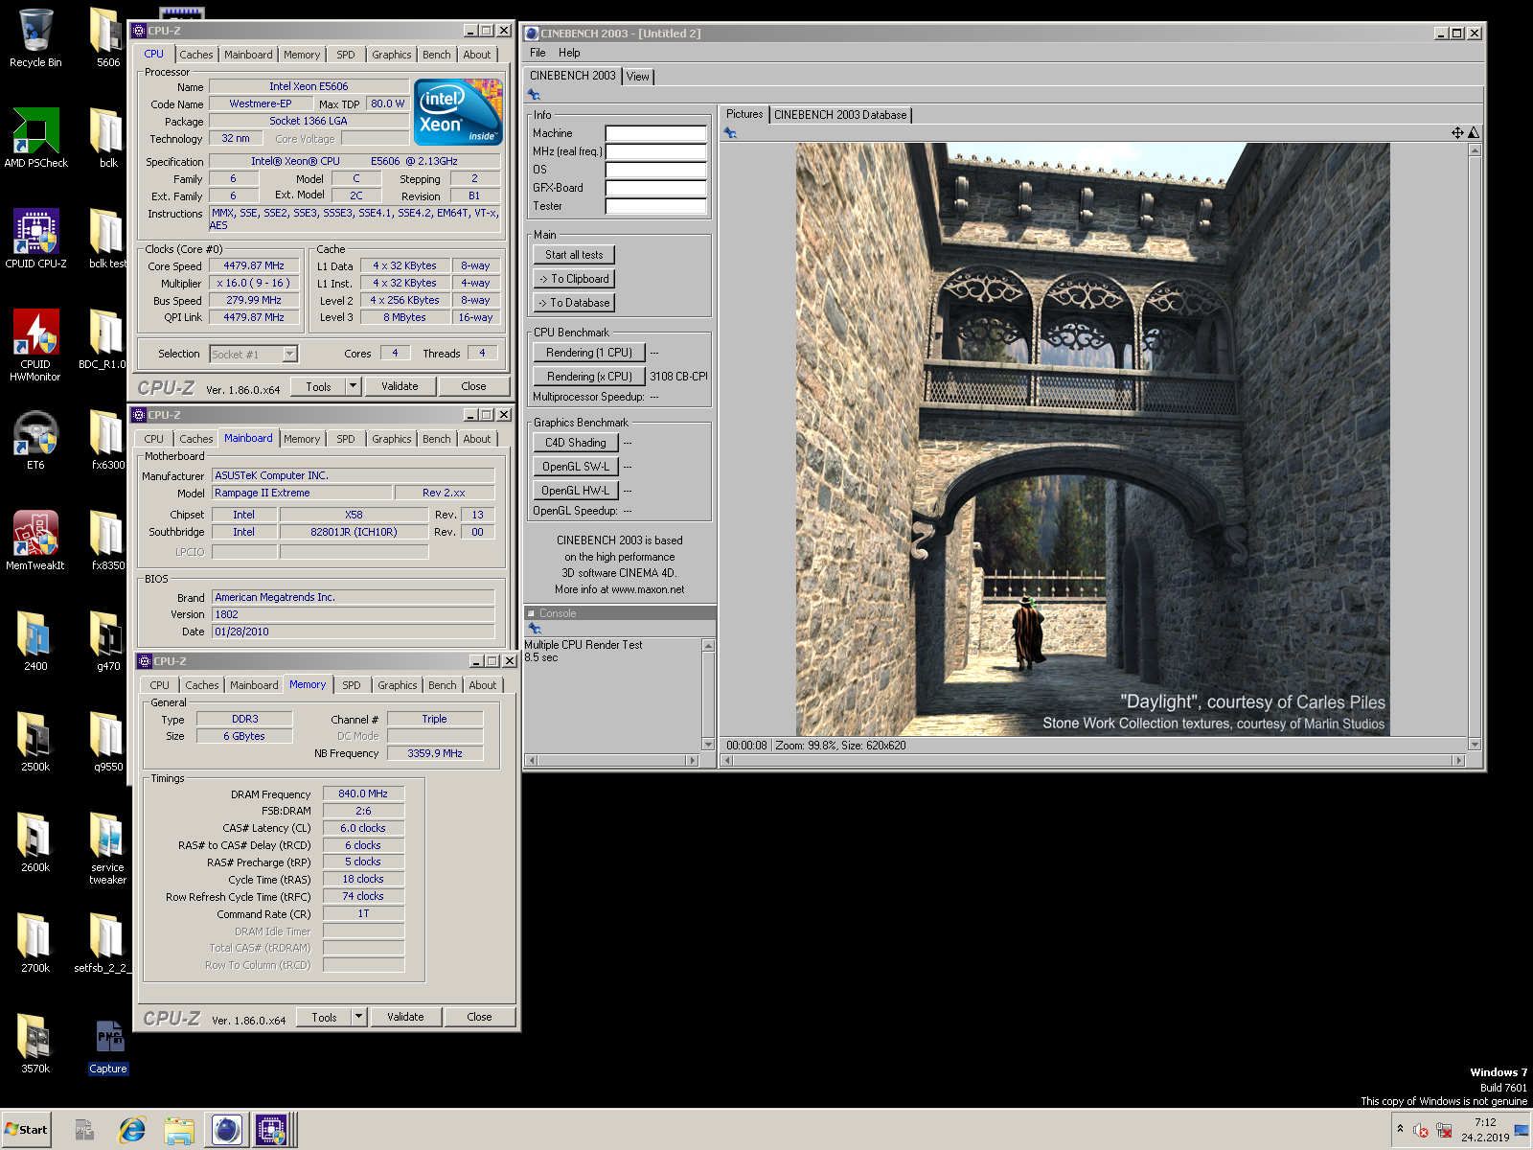Click the Console panel's scrollbar down arrow
1533x1150 pixels.
[x=709, y=745]
